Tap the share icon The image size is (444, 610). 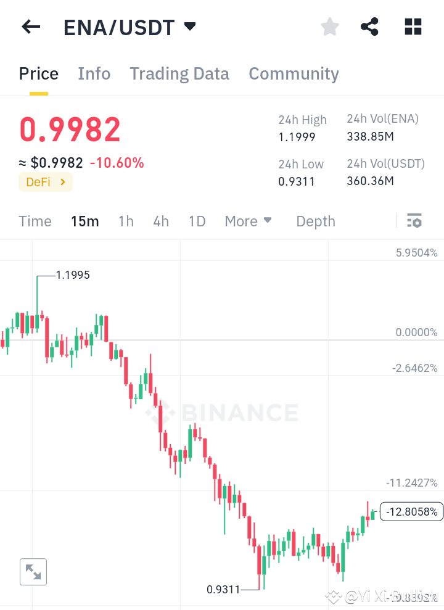pyautogui.click(x=369, y=27)
